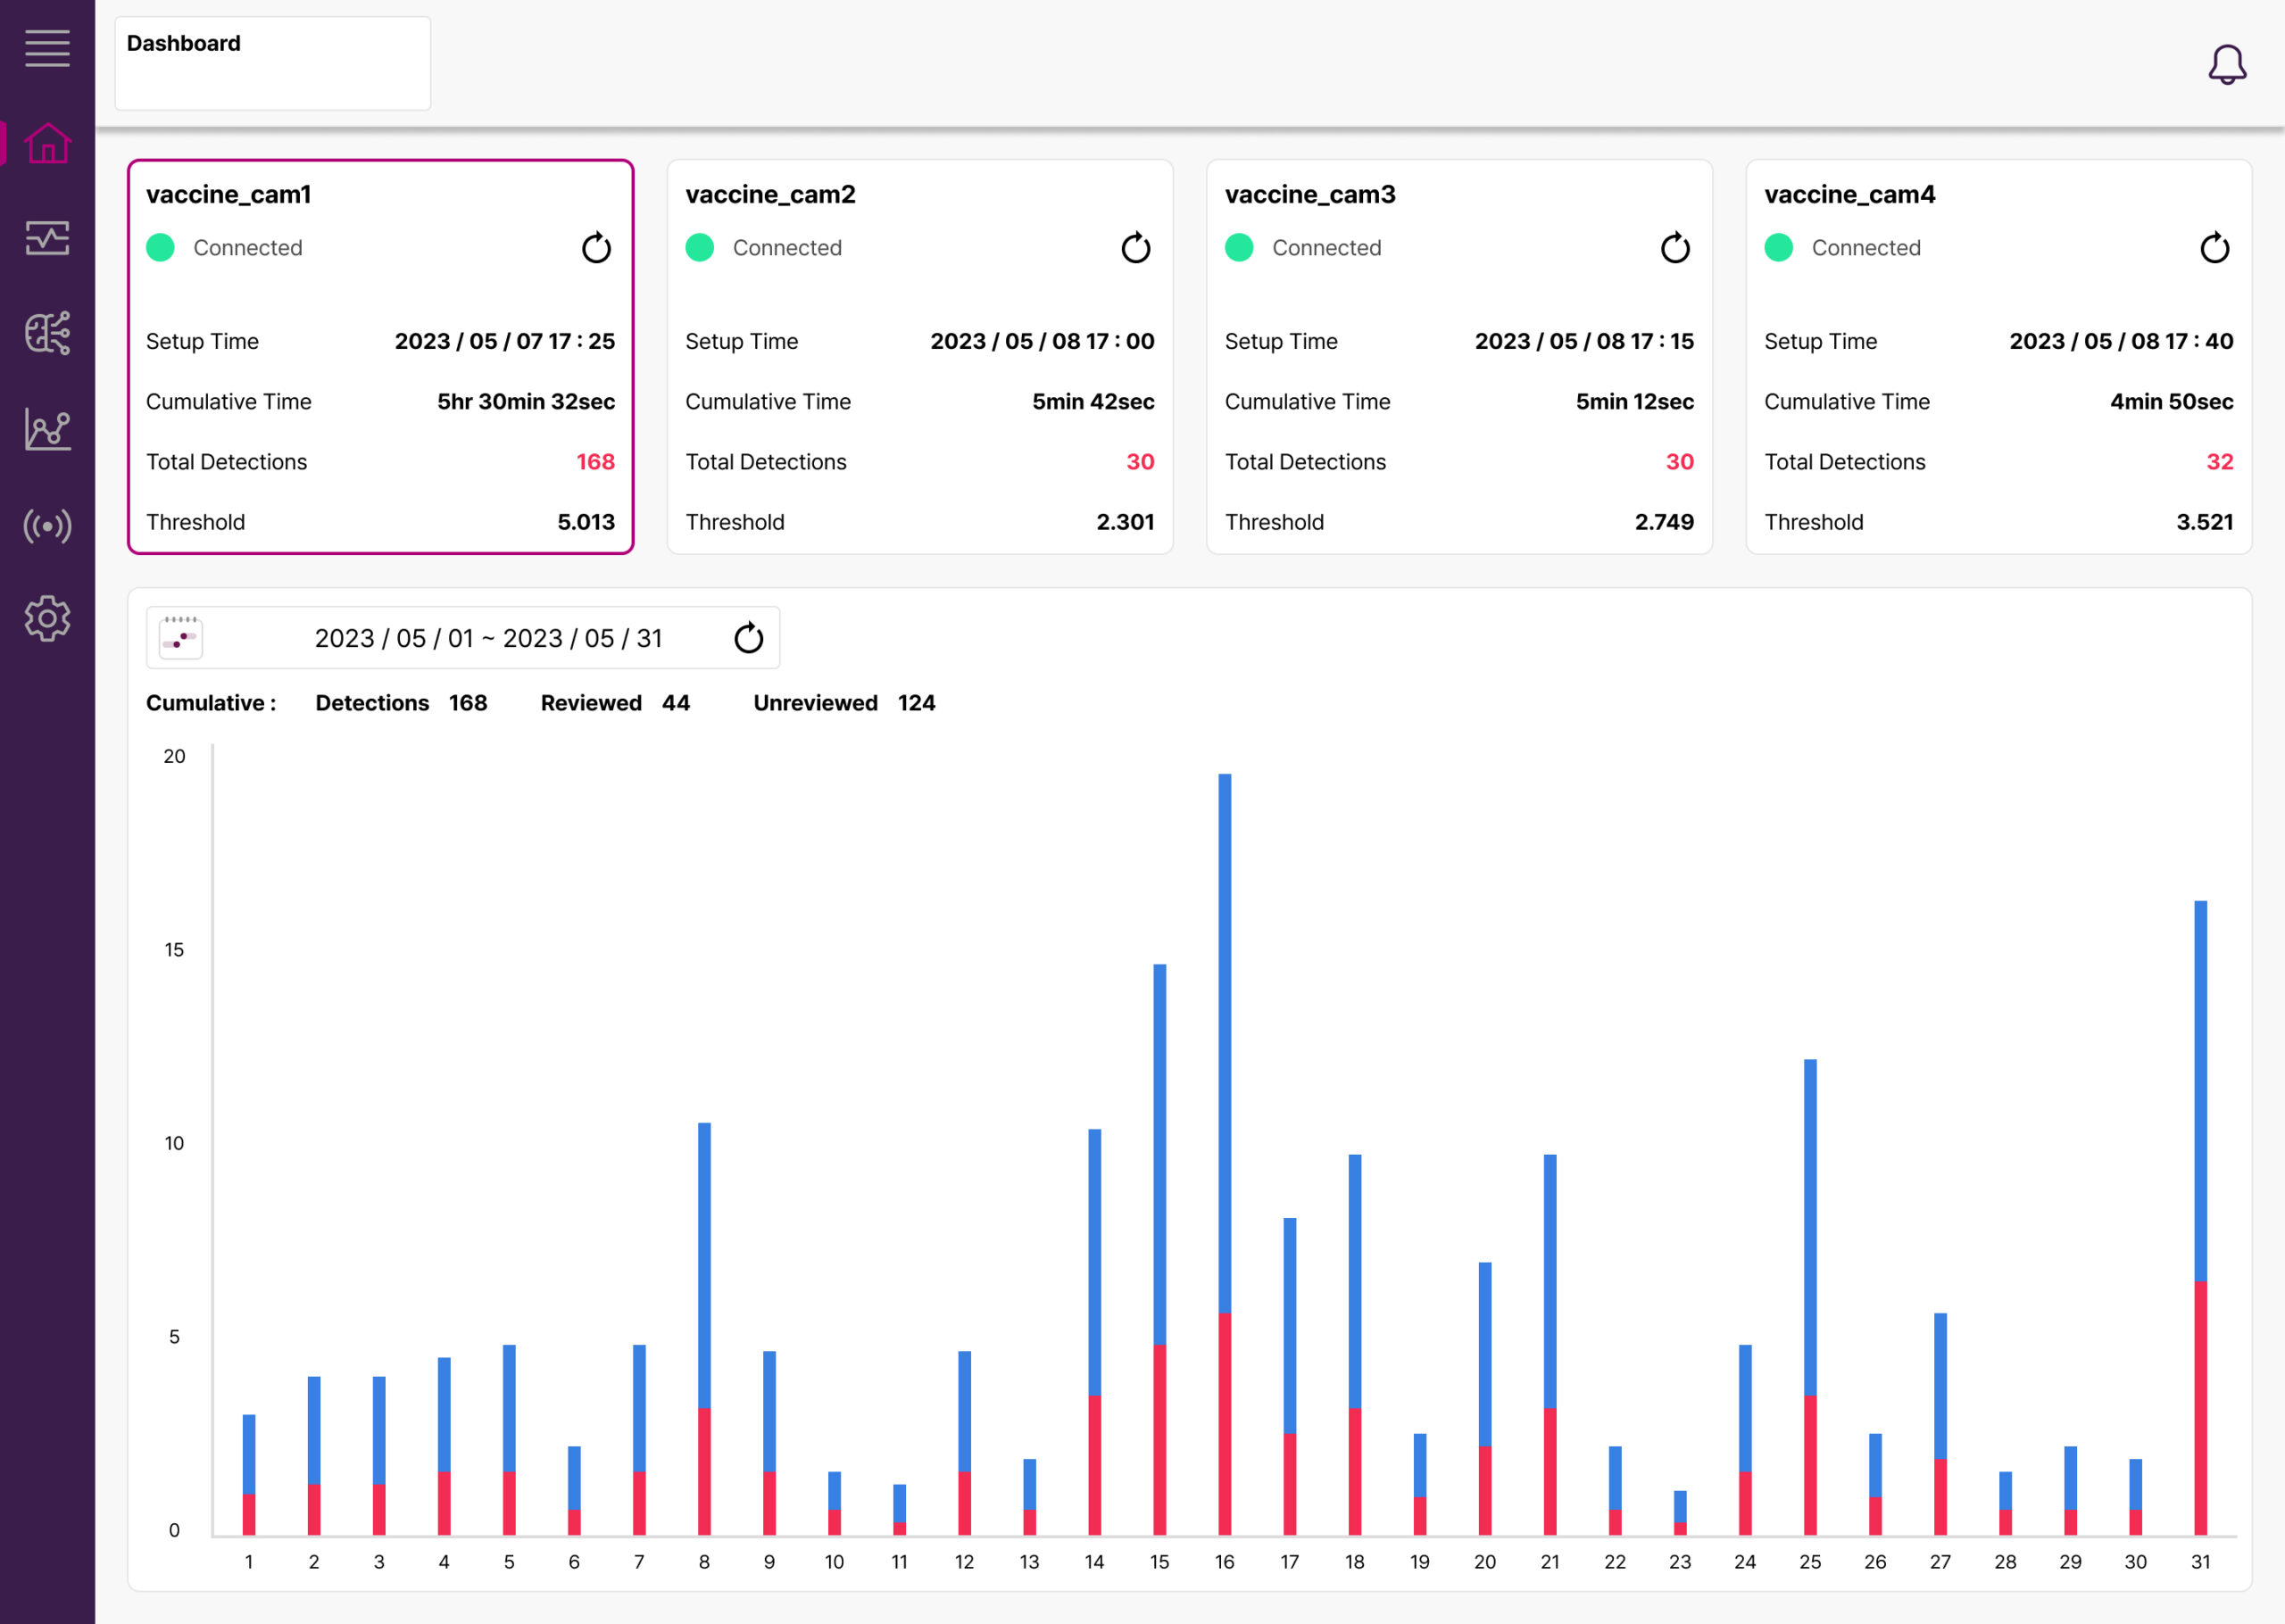Select the vaccine_cam2 card title
This screenshot has height=1624, width=2285.
(x=770, y=194)
